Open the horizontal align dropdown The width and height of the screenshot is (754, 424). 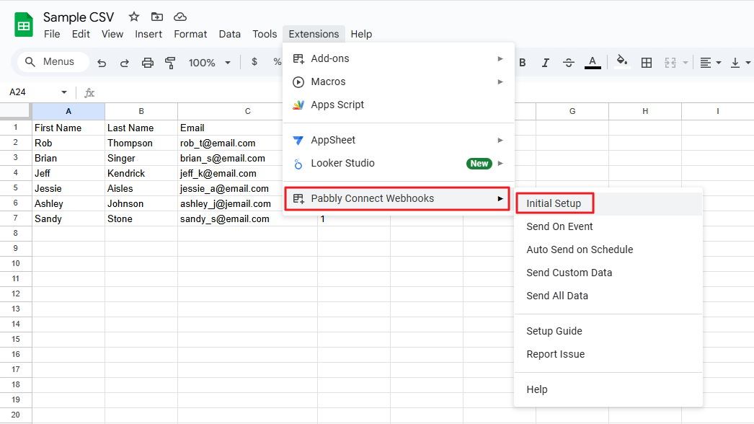(x=711, y=63)
